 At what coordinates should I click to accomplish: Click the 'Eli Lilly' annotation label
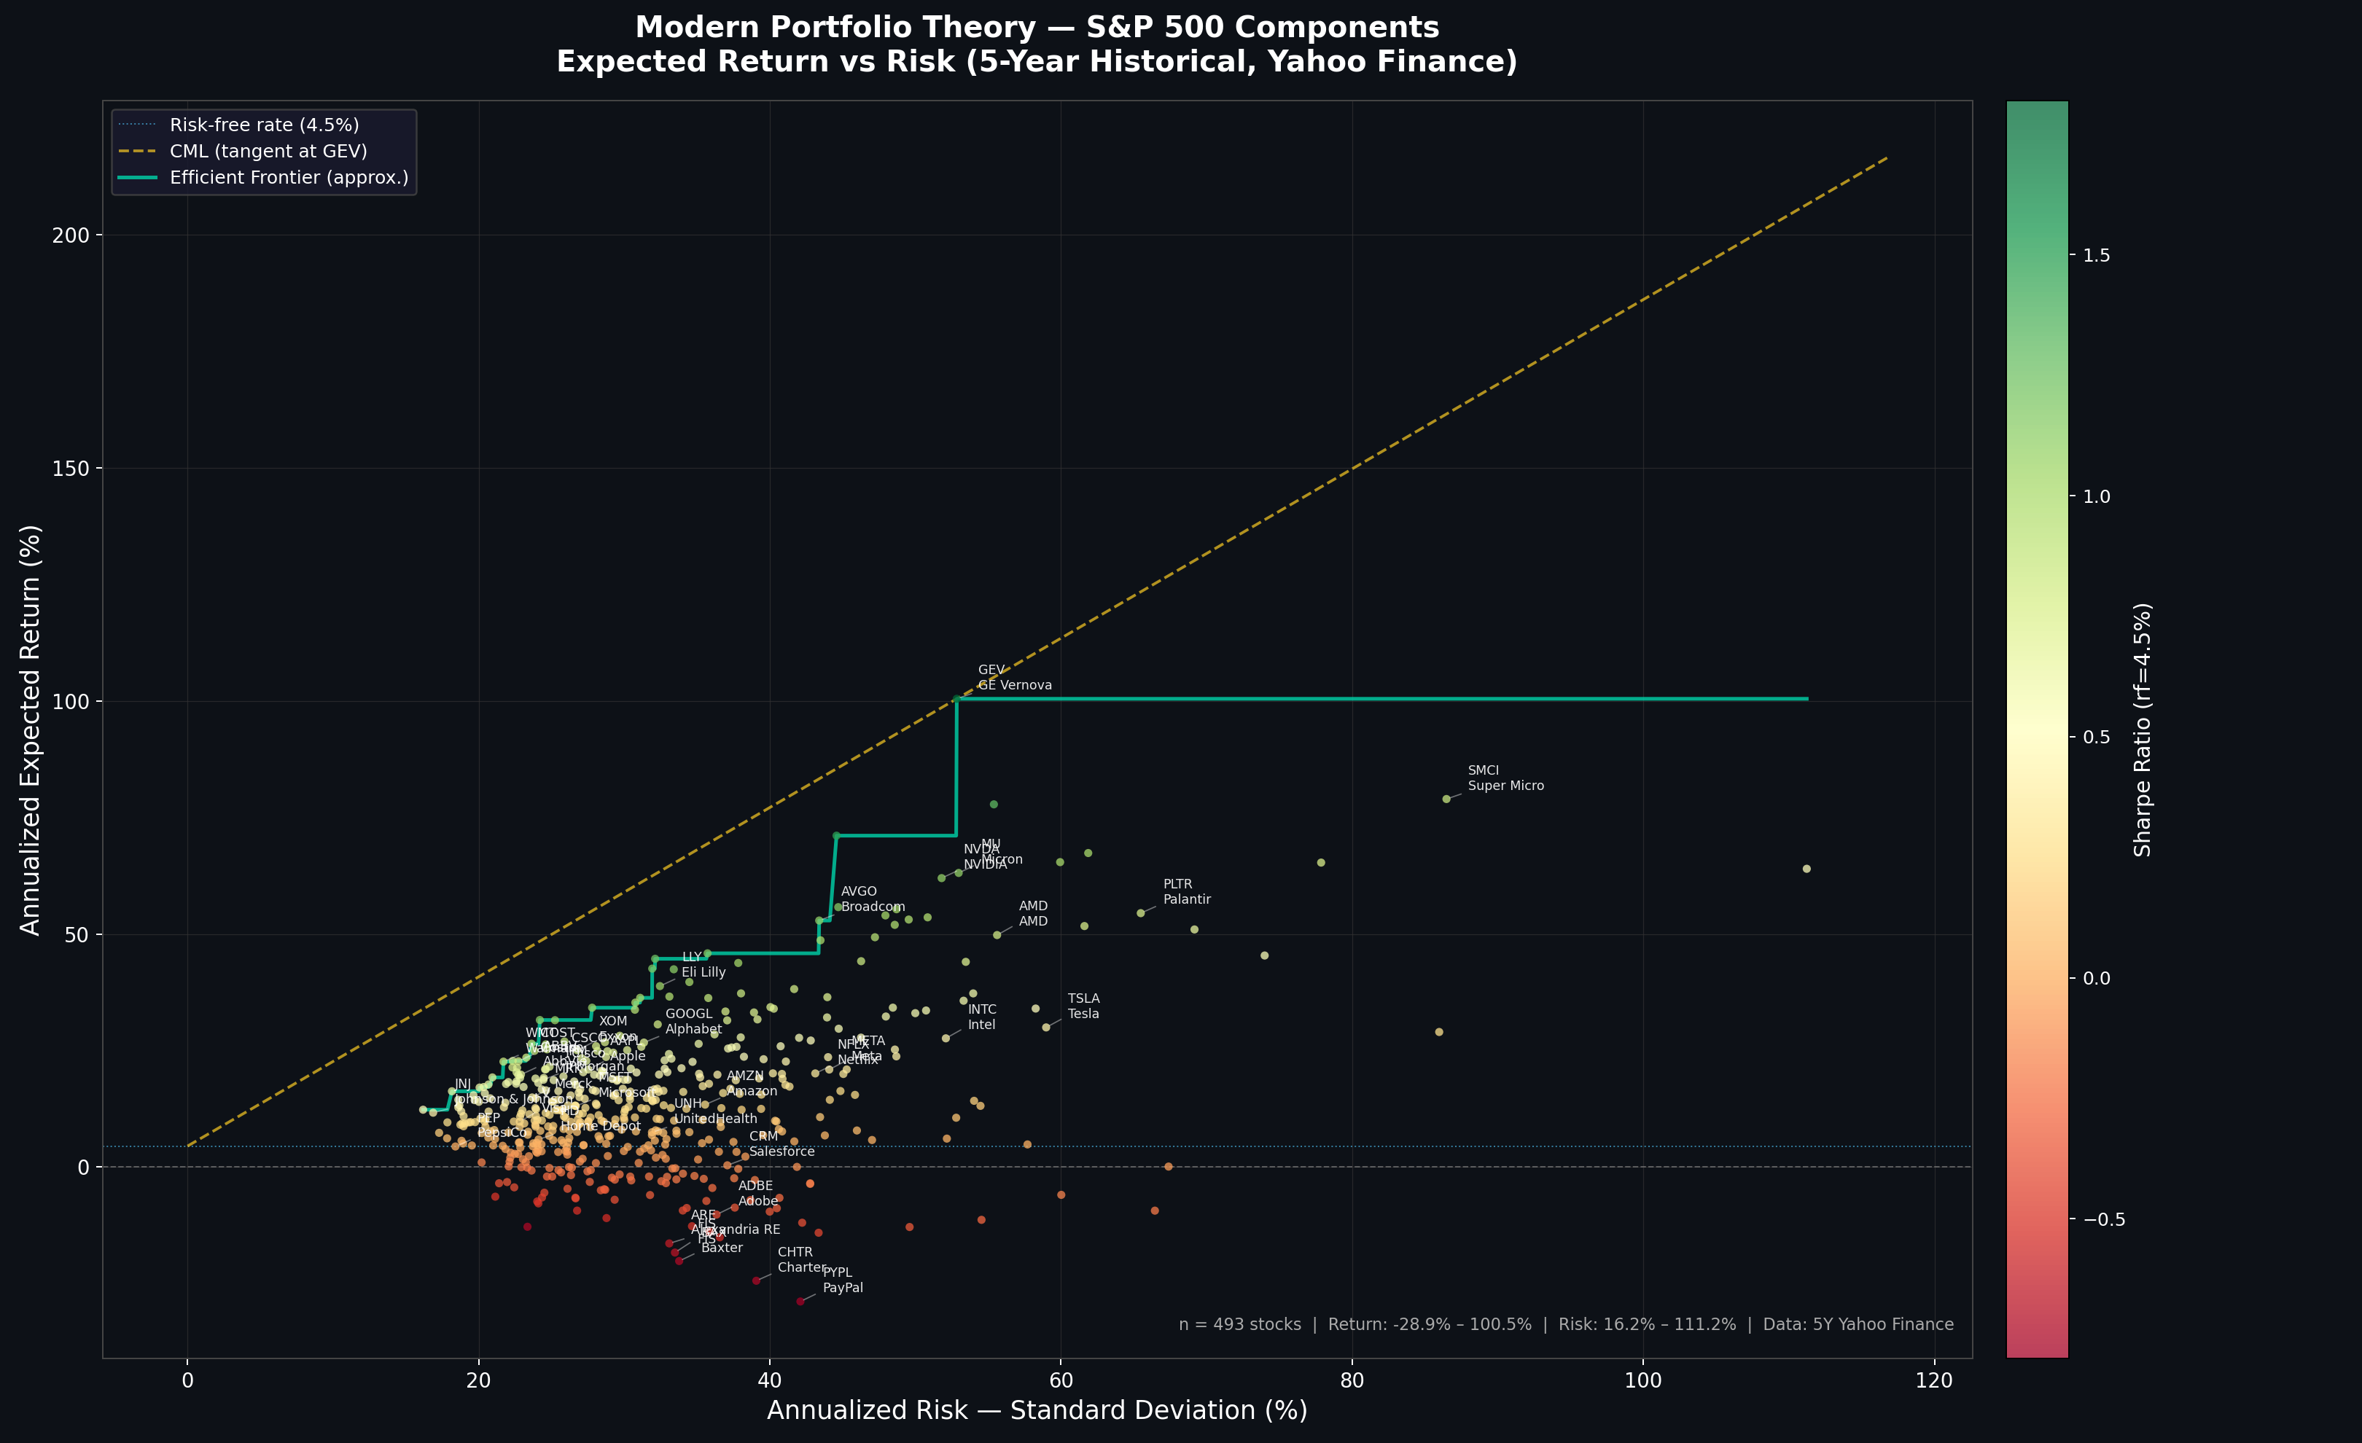[x=703, y=972]
